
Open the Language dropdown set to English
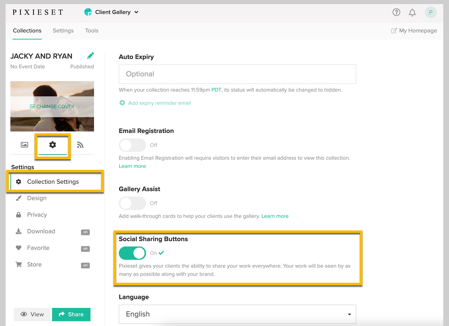[237, 314]
